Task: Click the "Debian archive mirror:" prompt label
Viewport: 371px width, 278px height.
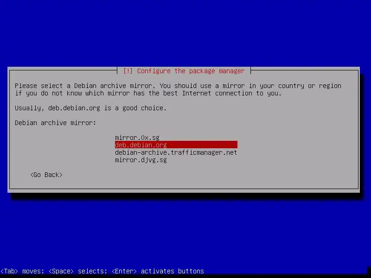Action: (x=56, y=123)
